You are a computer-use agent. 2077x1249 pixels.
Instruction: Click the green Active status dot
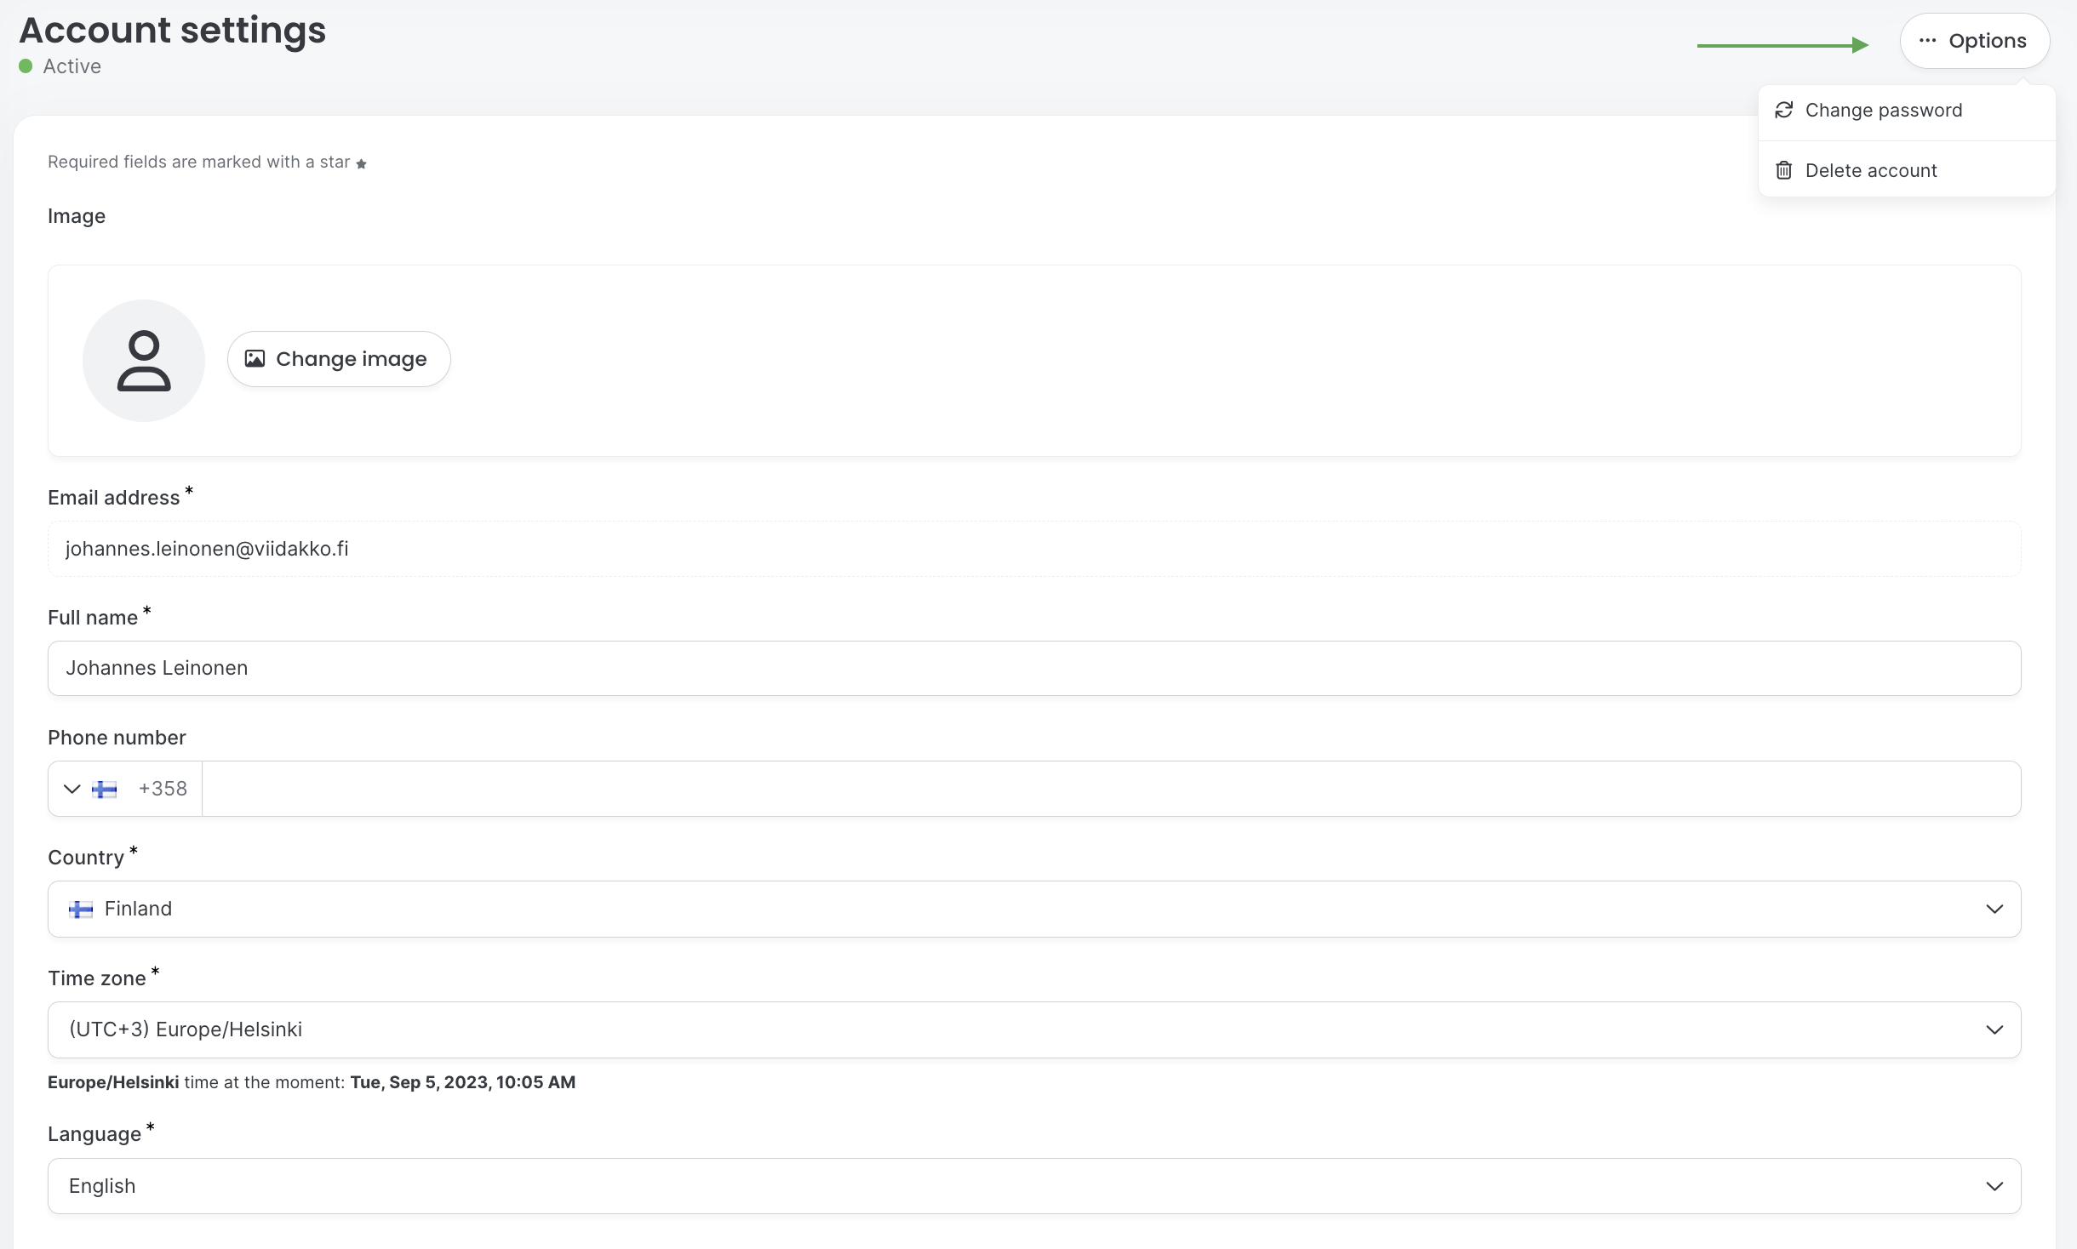(26, 66)
